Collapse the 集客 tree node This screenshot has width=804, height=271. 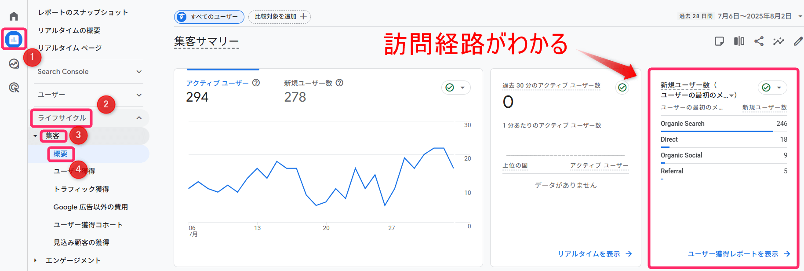[35, 136]
